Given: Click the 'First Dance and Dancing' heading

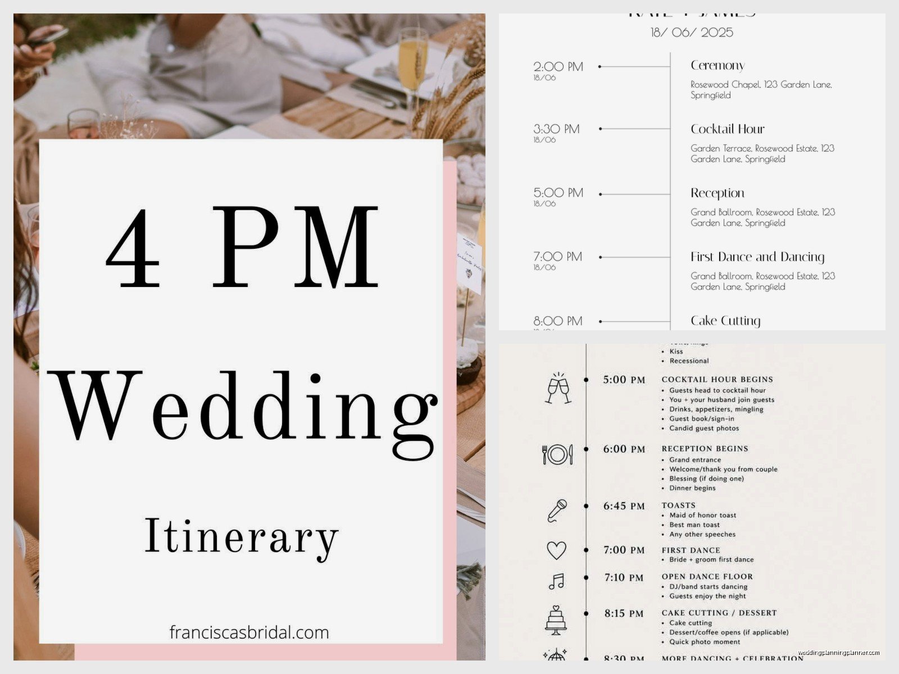Looking at the screenshot, I should tap(757, 257).
